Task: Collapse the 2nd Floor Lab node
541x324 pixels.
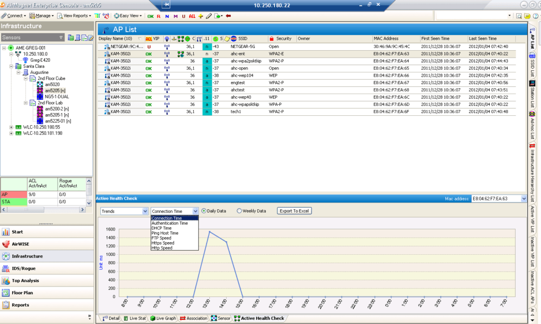Action: [x=25, y=103]
